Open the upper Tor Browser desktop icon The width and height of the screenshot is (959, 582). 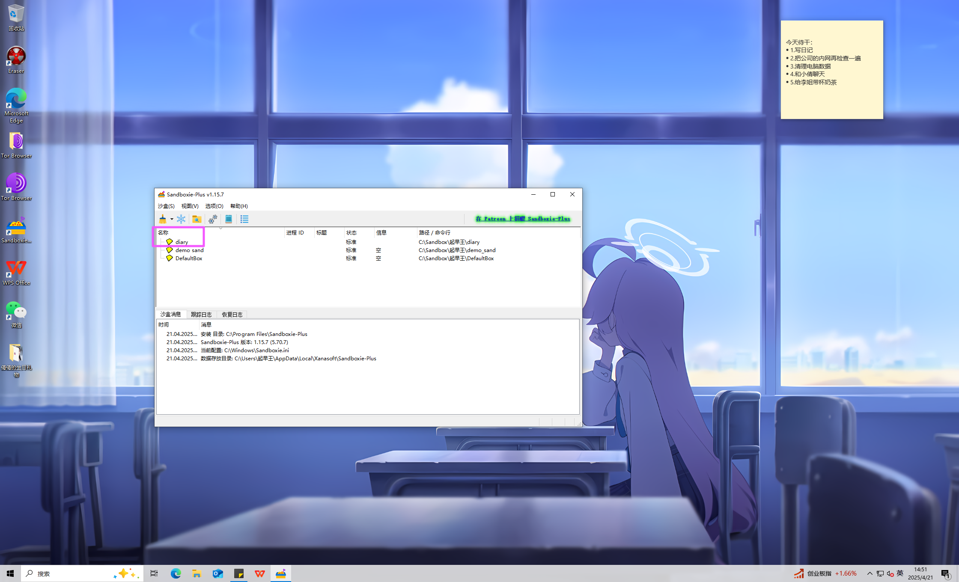[x=16, y=145]
